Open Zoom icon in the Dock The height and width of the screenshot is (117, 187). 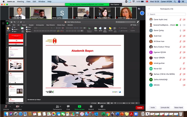(x=136, y=114)
